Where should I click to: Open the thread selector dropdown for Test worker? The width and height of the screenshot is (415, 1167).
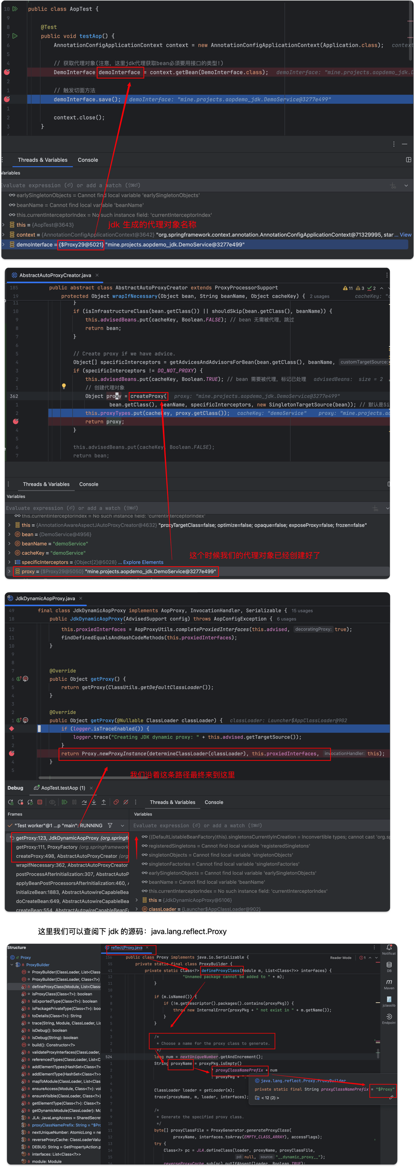click(122, 825)
